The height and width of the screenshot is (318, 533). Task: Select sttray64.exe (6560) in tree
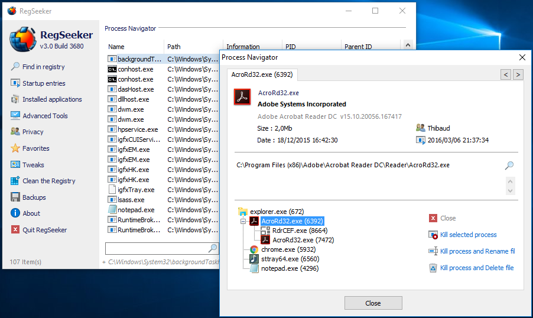(x=290, y=259)
